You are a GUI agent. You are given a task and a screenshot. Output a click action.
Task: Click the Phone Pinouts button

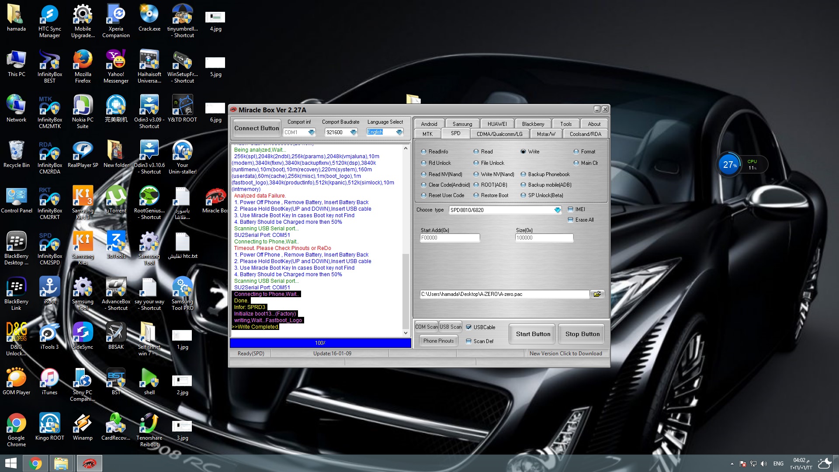pos(438,341)
